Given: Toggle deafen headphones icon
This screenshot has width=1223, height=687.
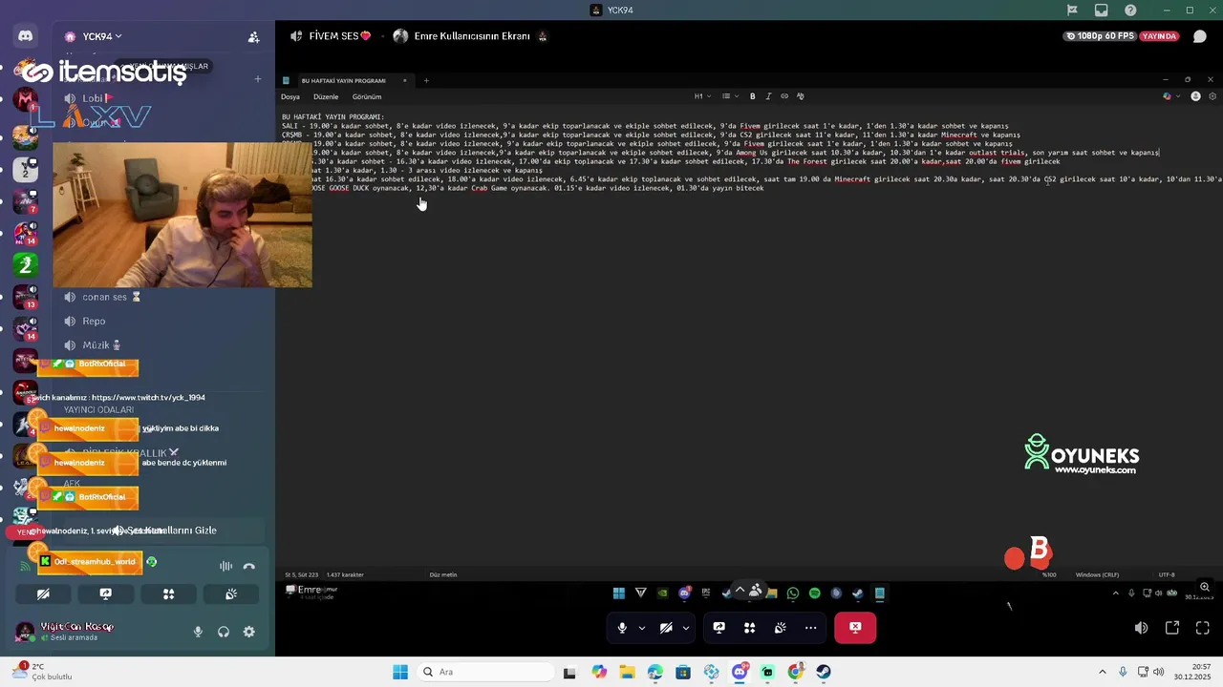Looking at the screenshot, I should pos(224,632).
